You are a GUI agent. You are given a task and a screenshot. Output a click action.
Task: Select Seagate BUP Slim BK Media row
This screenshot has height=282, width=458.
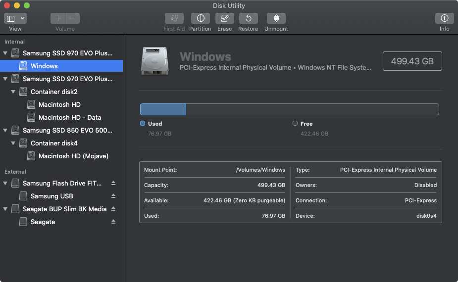pos(61,209)
